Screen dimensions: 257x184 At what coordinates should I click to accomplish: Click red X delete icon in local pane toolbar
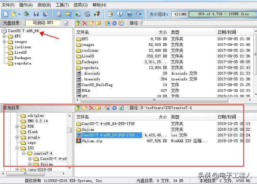[92, 108]
